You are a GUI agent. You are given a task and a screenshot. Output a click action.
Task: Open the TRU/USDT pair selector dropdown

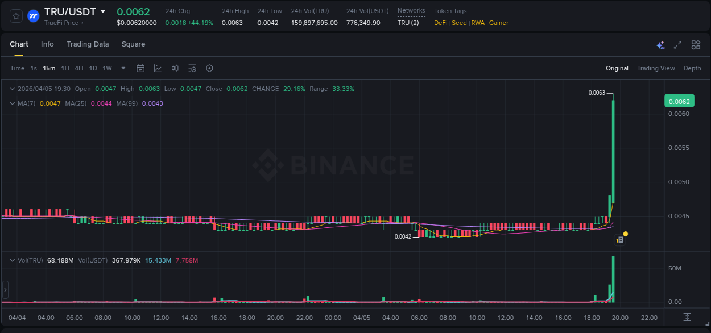point(103,11)
